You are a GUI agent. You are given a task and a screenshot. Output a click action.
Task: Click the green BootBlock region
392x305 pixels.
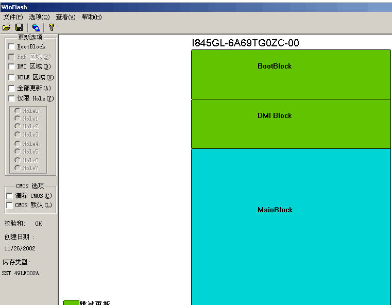point(291,74)
